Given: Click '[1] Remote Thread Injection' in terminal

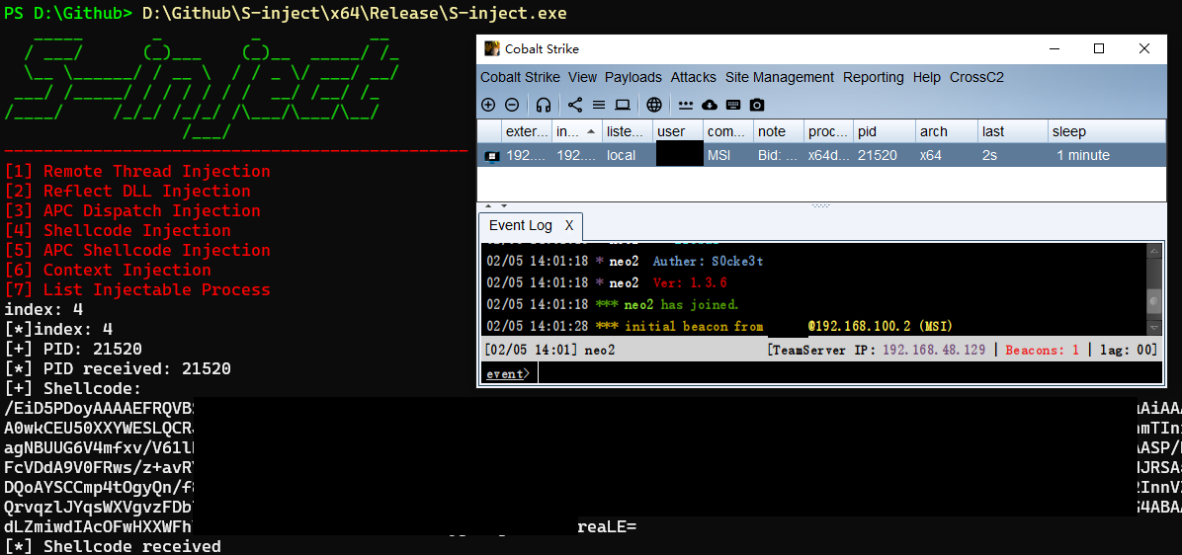Looking at the screenshot, I should point(137,172).
